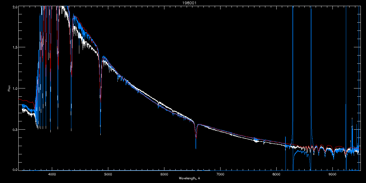This screenshot has width=366, height=183.
Task: Click the 6000 wavelength tick label
Action: point(164,174)
